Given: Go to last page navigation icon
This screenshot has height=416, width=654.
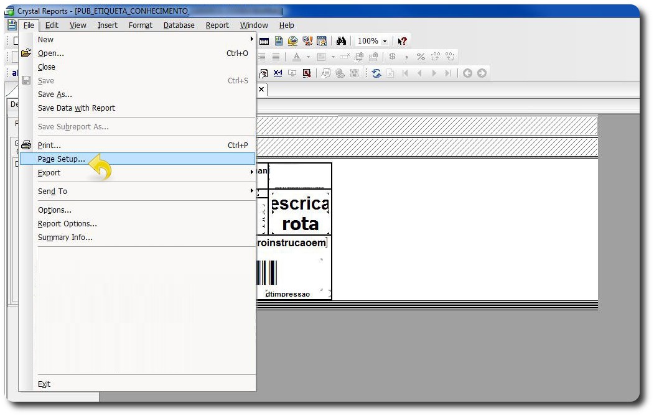Looking at the screenshot, I should [x=448, y=73].
